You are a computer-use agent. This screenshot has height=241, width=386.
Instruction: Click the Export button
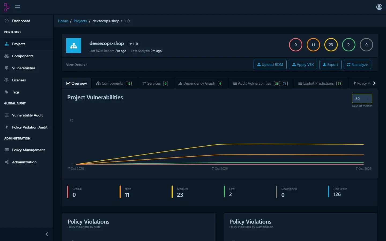click(330, 65)
